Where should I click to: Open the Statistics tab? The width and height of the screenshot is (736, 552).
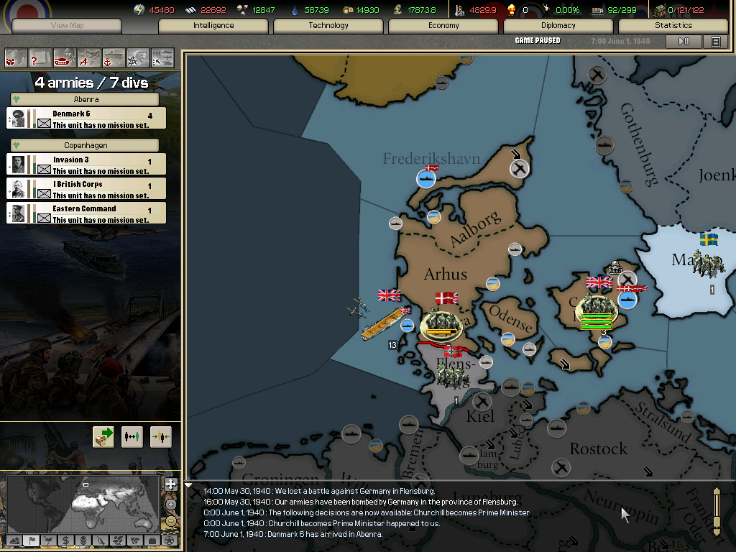pyautogui.click(x=673, y=25)
